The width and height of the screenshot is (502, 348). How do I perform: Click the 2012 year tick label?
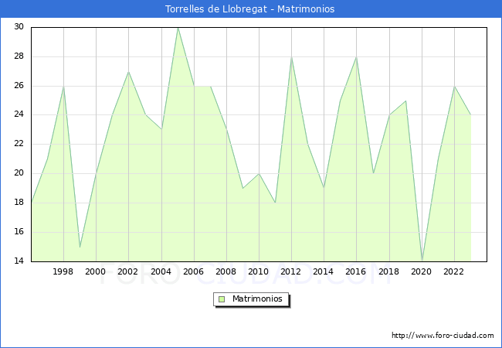(291, 271)
